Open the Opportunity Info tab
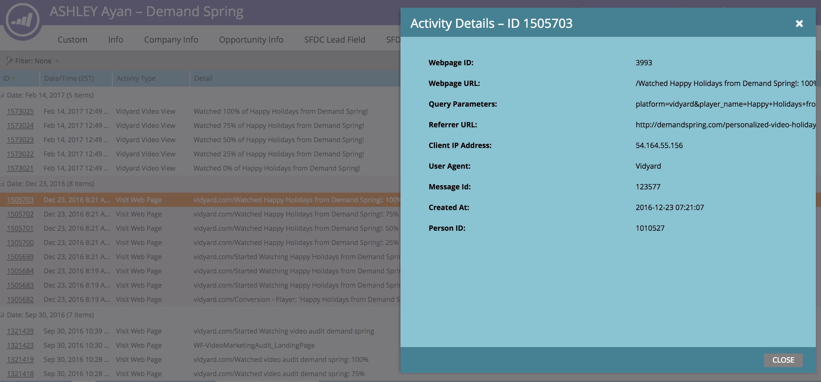Screen dimensions: 821x382 [x=251, y=39]
